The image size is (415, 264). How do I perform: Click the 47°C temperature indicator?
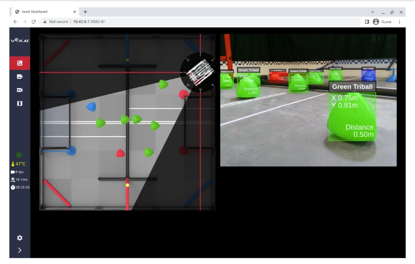click(18, 164)
